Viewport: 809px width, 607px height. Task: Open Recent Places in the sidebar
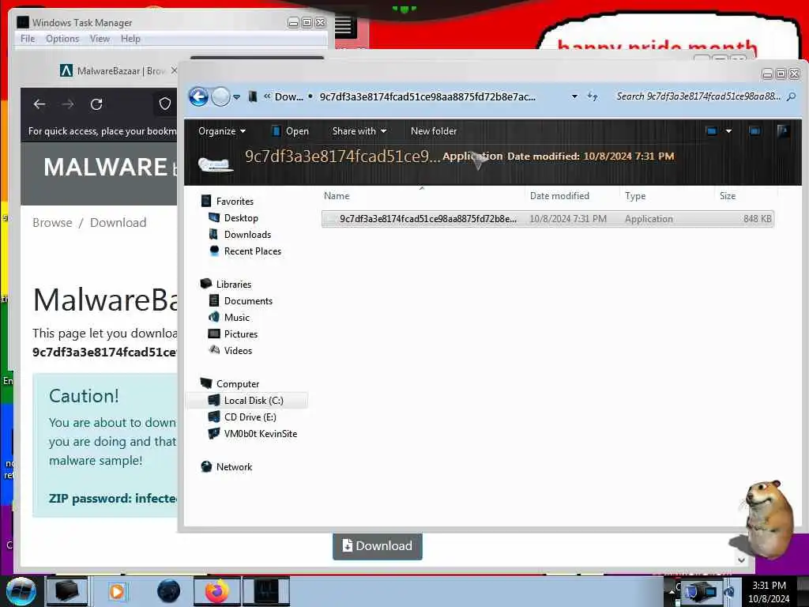click(245, 251)
